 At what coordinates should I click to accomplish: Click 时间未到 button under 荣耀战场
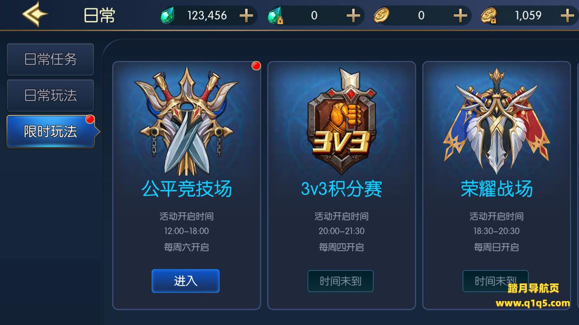tap(495, 281)
